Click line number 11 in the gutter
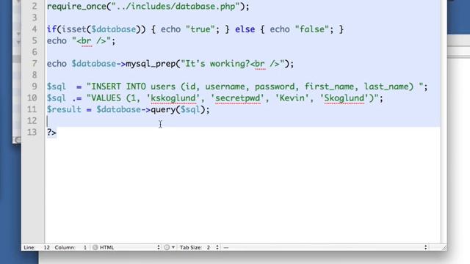Image resolution: width=470 pixels, height=264 pixels. [x=32, y=109]
